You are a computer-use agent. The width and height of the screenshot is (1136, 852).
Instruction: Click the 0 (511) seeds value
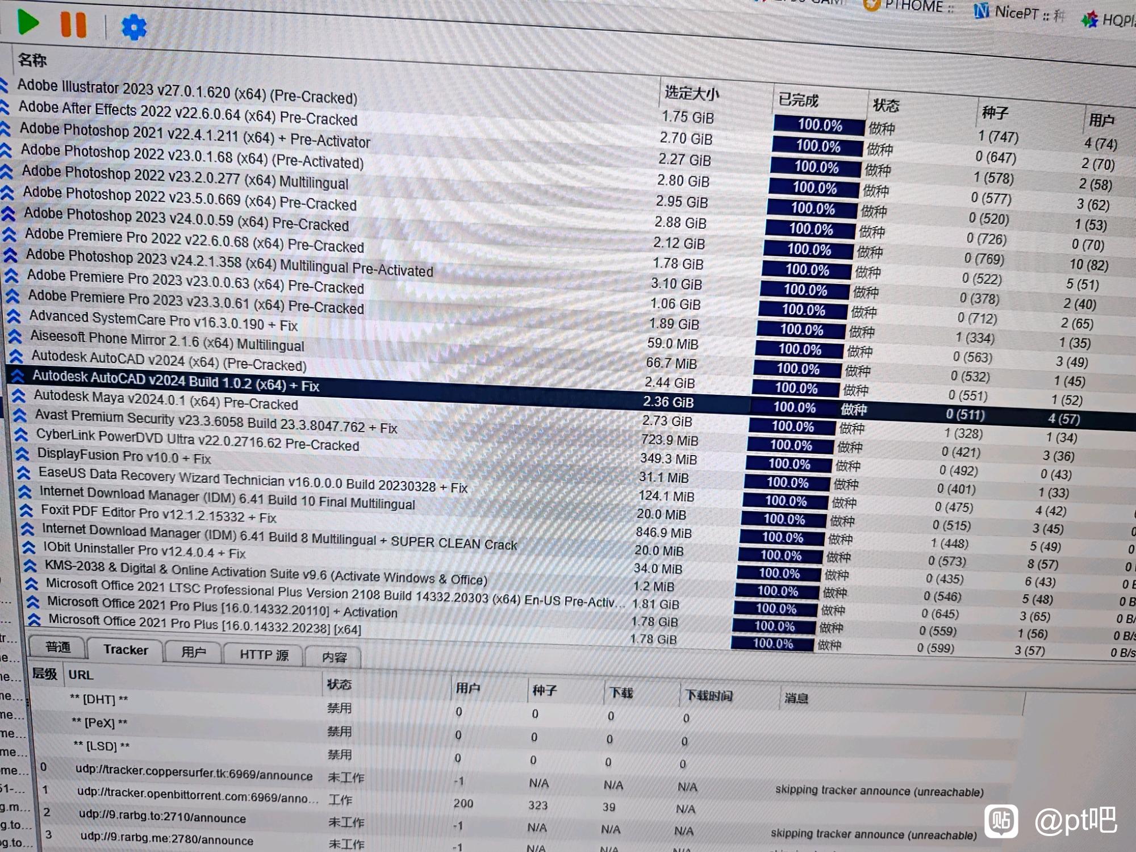tap(965, 415)
